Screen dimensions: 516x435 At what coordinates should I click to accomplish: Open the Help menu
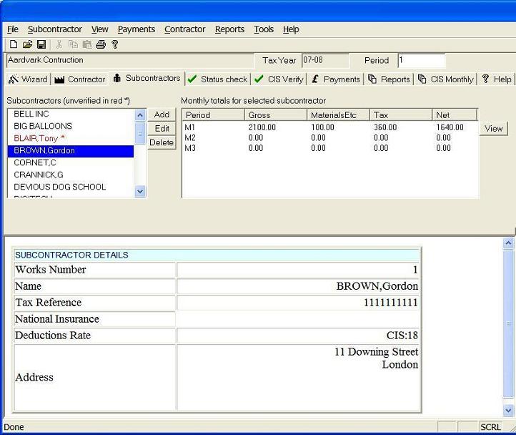[x=291, y=29]
